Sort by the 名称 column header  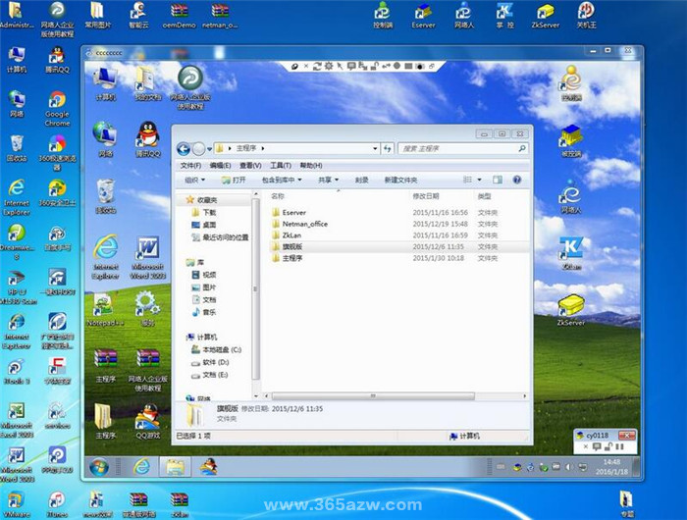tap(278, 196)
